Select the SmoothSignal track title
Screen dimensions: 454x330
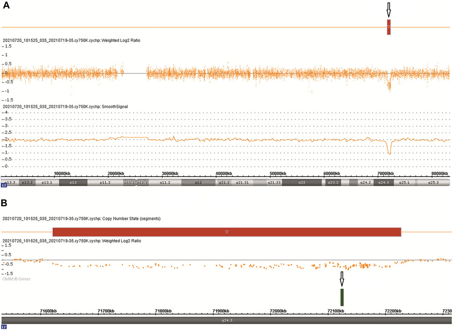66,106
